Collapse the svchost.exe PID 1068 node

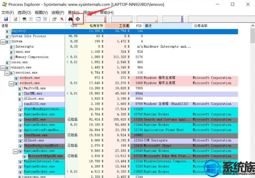[11, 84]
